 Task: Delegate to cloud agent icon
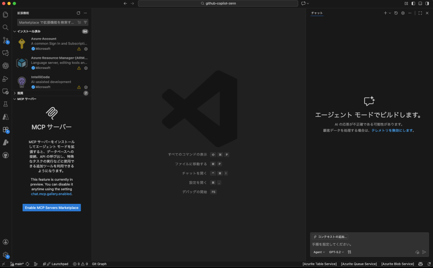417,252
